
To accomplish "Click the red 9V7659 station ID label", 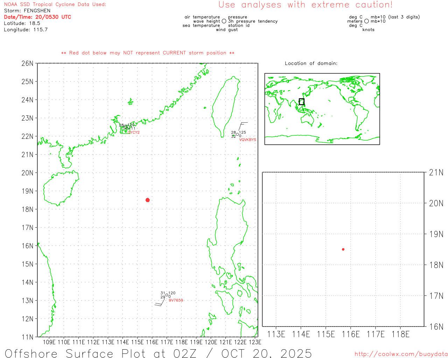I will 176,300.
